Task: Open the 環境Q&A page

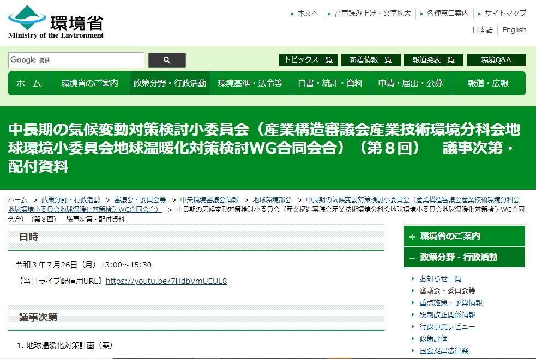Action: pos(496,60)
